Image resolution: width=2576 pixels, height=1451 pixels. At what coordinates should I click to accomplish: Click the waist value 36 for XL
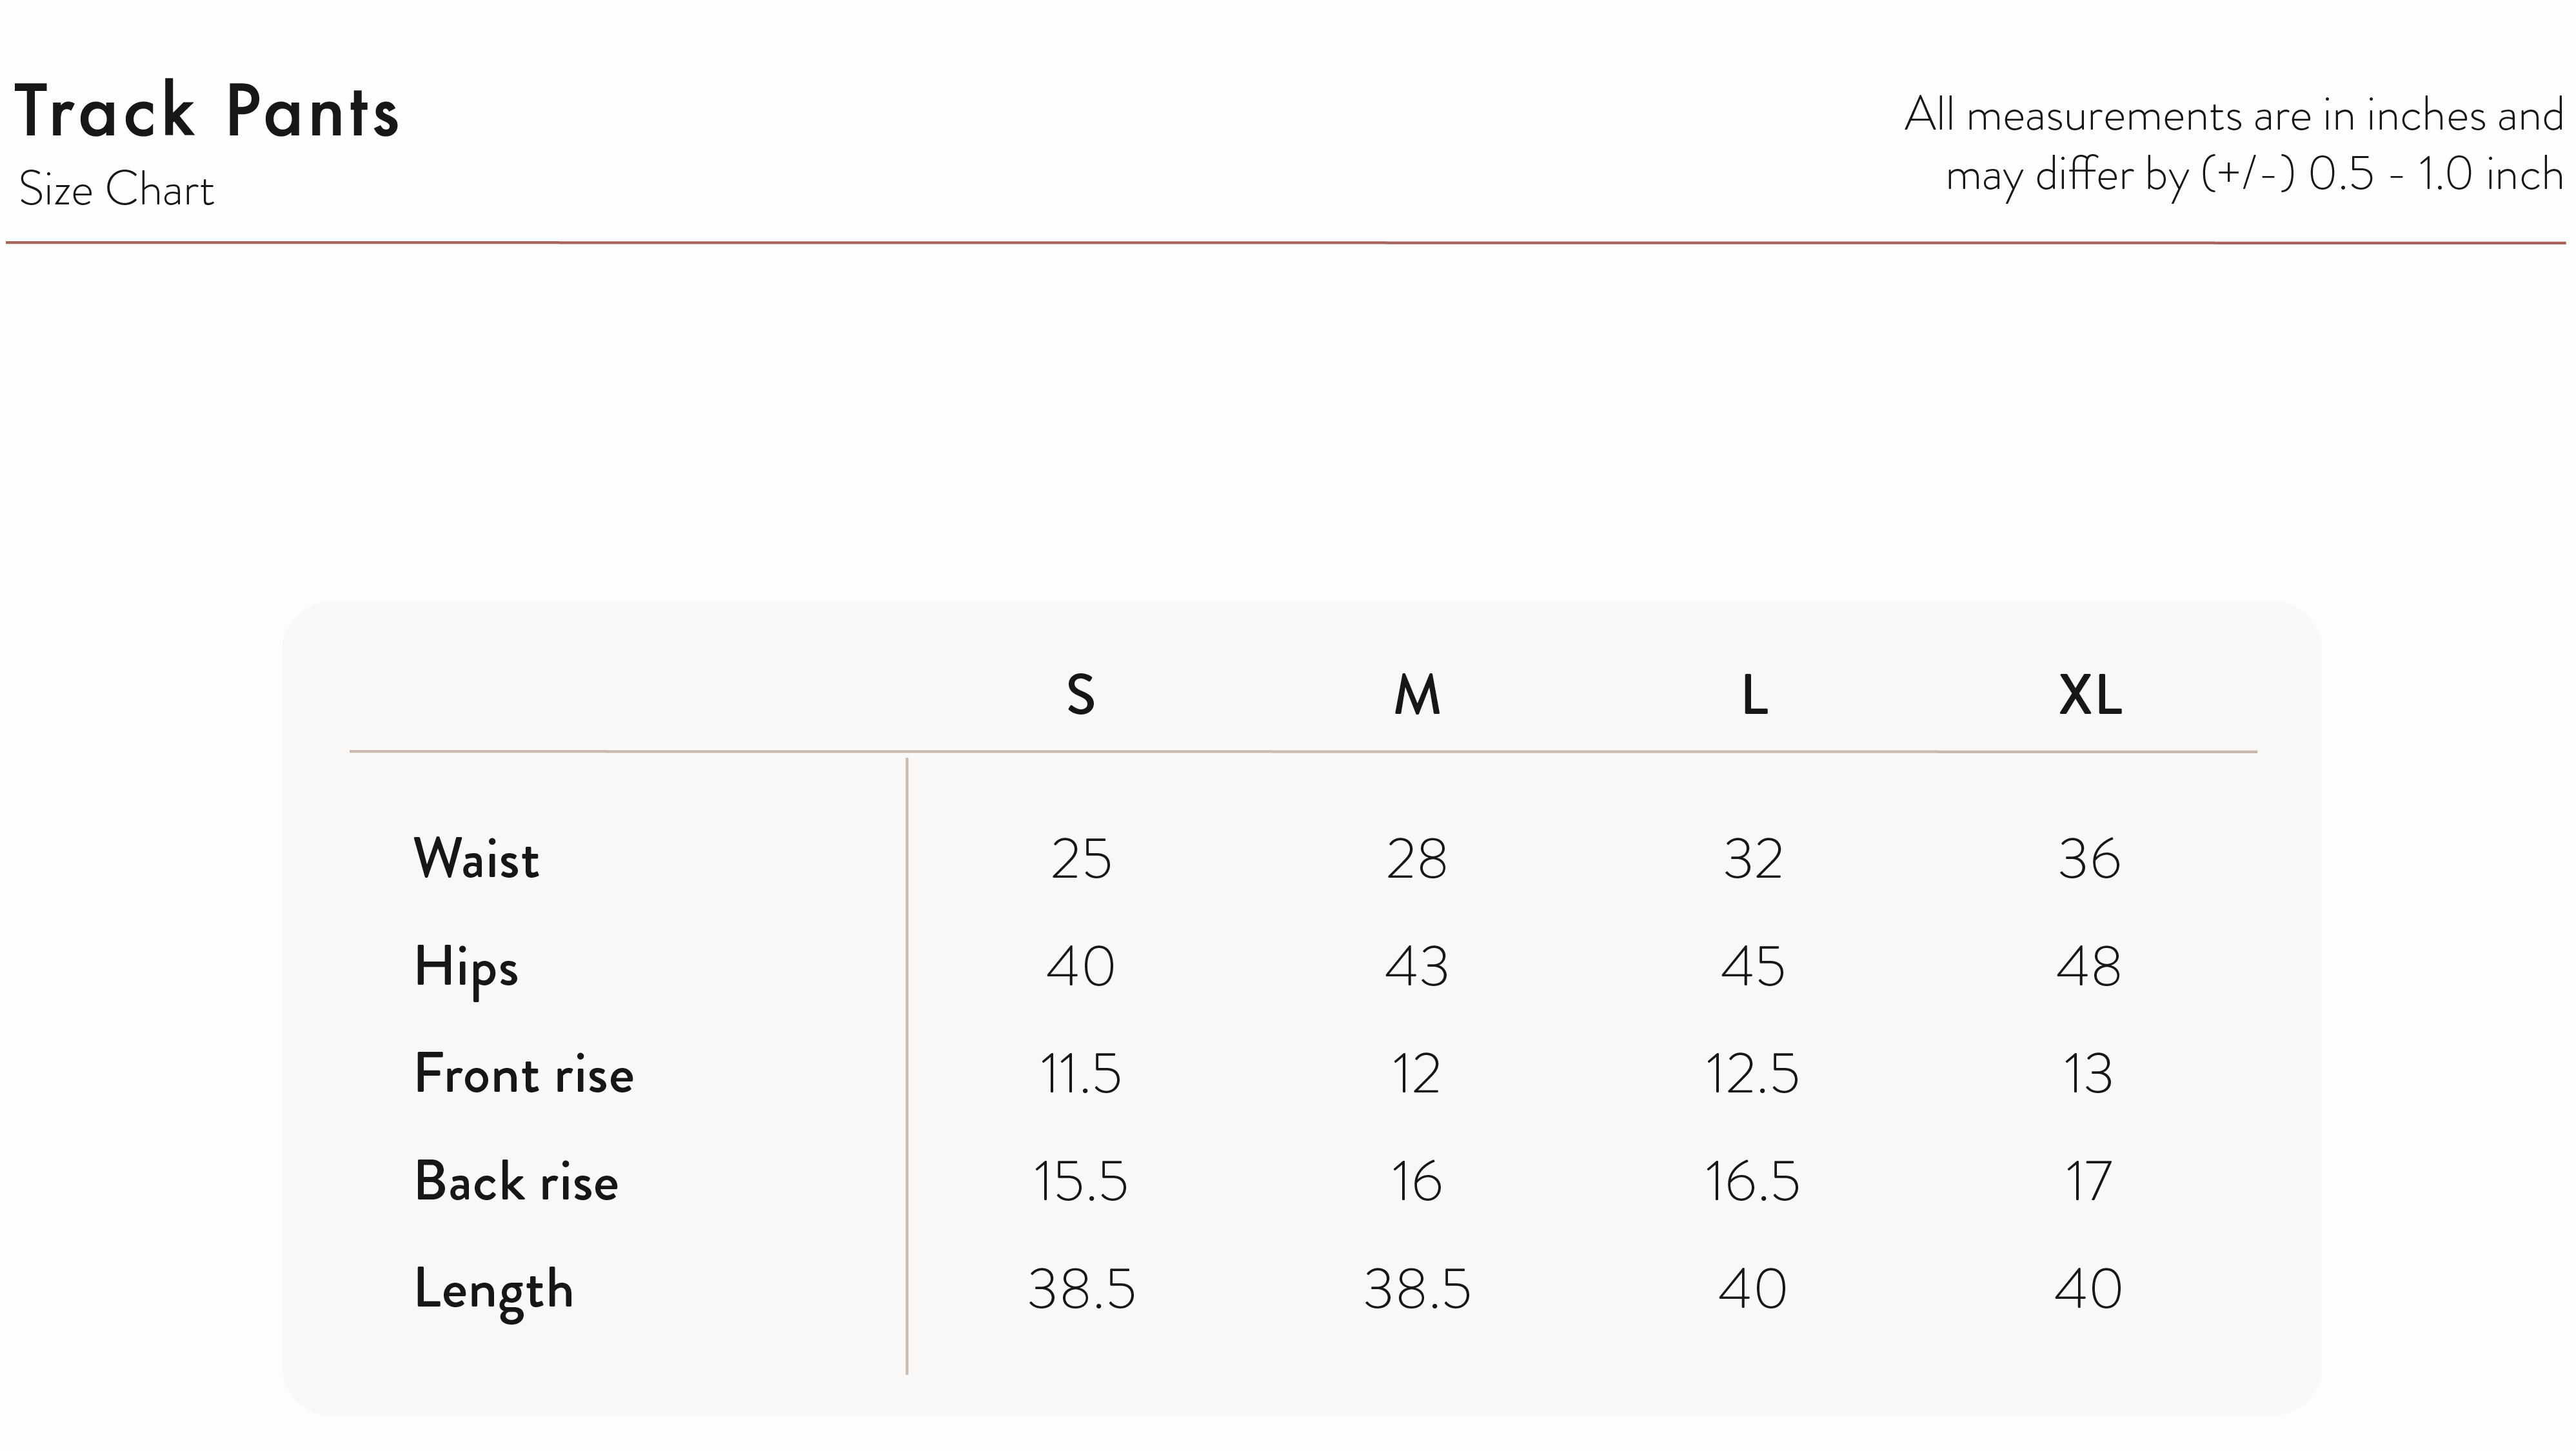(x=2089, y=859)
